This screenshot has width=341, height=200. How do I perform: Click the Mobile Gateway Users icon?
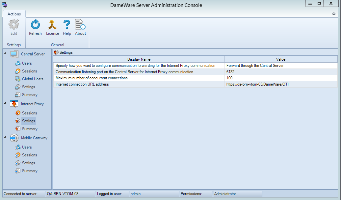18,147
